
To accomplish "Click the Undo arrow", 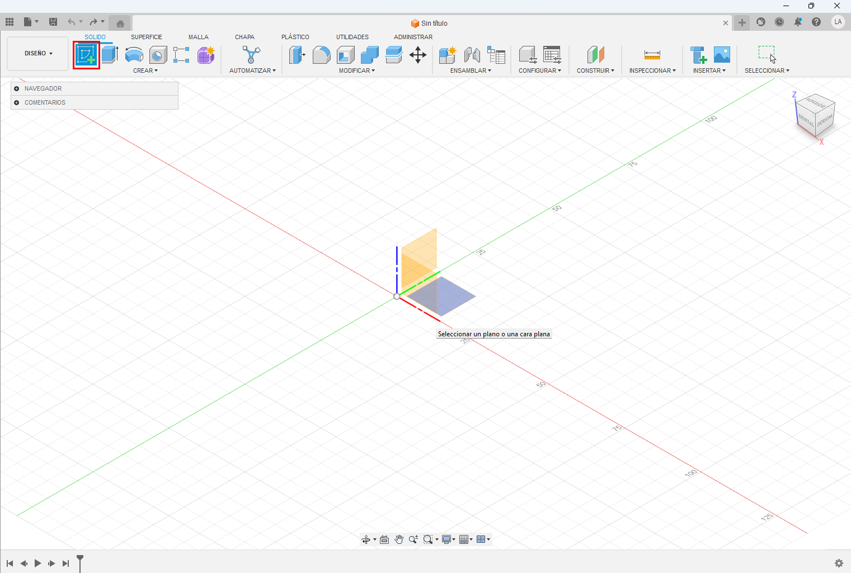I will (x=72, y=22).
